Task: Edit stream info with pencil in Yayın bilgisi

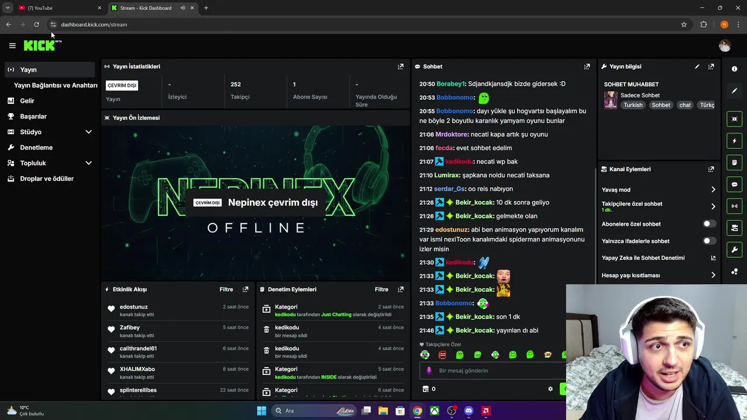Action: [x=697, y=66]
